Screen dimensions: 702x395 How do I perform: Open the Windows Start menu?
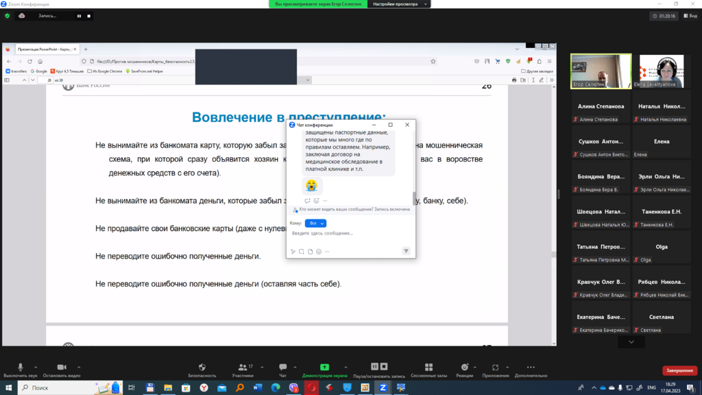[x=8, y=388]
